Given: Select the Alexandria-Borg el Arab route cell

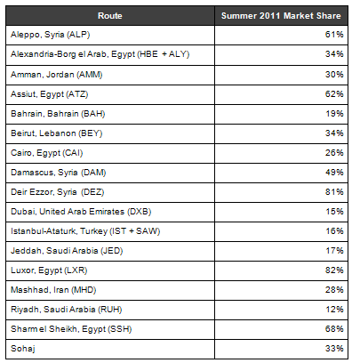Looking at the screenshot, I should pos(110,55).
